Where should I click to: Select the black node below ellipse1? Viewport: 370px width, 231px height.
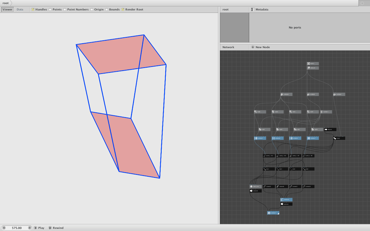point(339,138)
